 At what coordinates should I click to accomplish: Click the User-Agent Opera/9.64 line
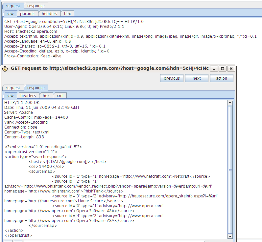[x=64, y=27]
